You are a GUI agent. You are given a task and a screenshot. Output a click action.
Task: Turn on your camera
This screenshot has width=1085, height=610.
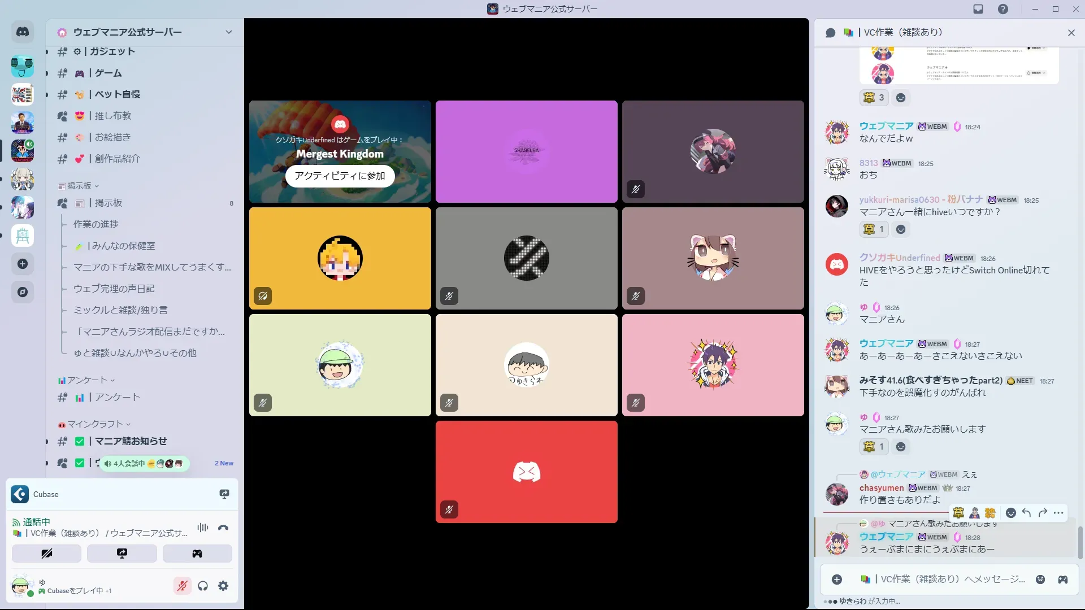[47, 554]
